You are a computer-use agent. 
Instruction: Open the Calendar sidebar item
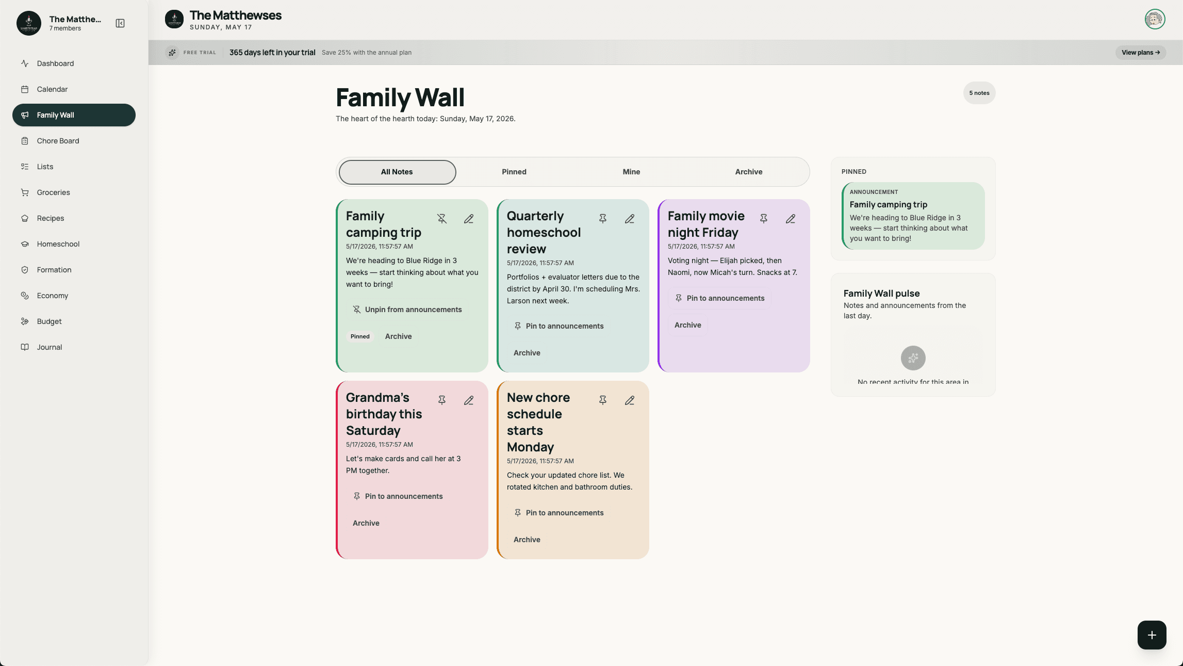74,89
